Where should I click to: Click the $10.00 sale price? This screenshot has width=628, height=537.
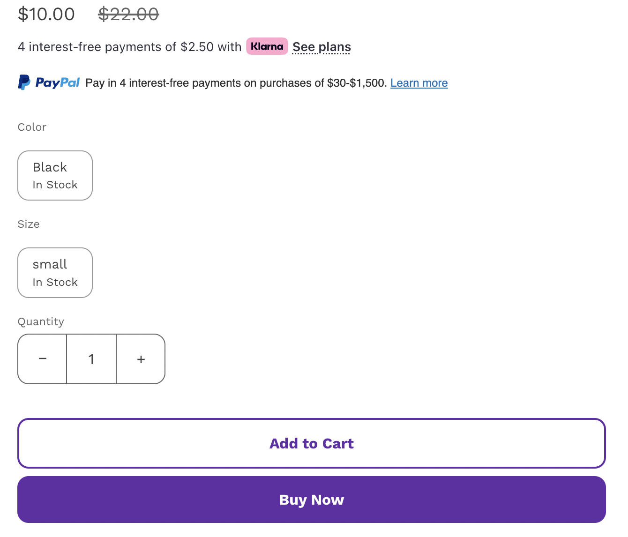coord(46,14)
